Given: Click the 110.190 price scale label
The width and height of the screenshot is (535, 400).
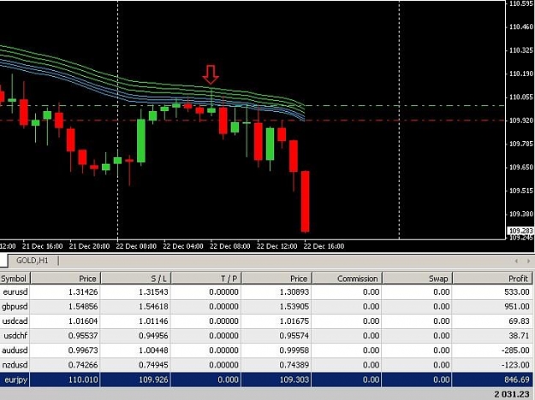Looking at the screenshot, I should 521,74.
